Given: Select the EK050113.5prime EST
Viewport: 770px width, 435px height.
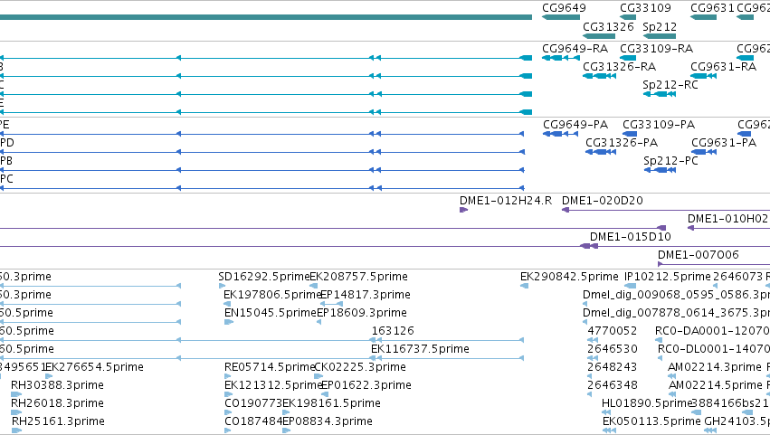Looking at the screenshot, I should pos(609,431).
